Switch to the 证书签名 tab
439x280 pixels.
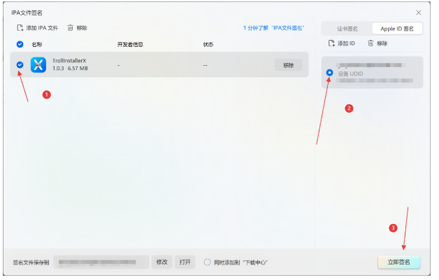tap(347, 29)
